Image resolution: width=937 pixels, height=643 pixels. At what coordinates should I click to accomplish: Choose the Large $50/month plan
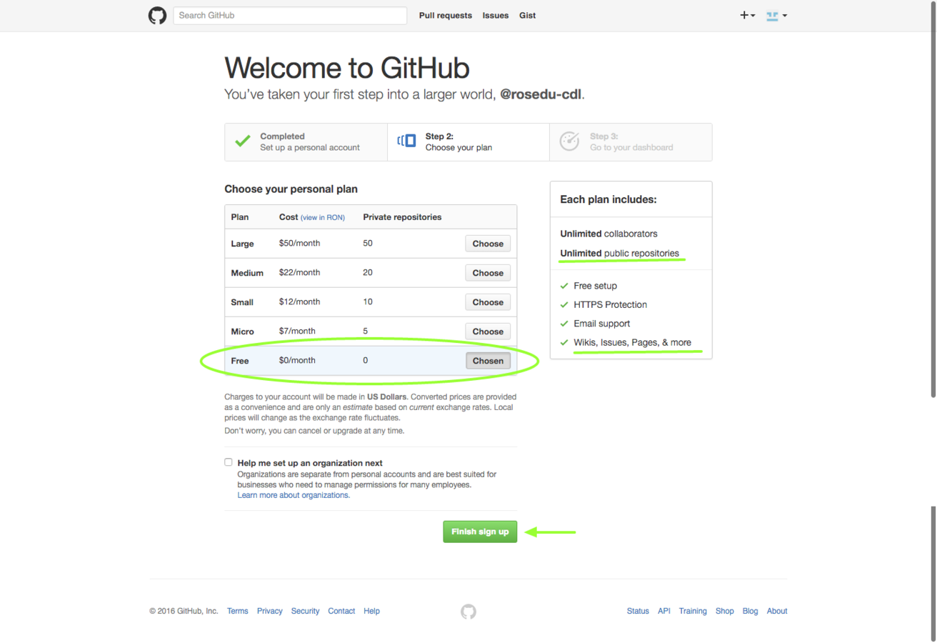pos(488,244)
